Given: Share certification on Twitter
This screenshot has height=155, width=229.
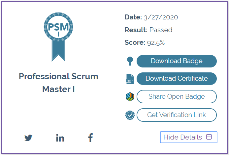Looking at the screenshot, I should point(28,138).
